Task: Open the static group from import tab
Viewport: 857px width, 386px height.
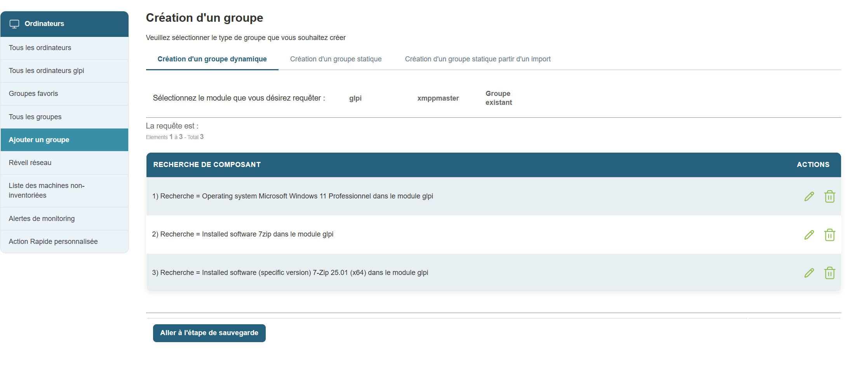Action: (477, 59)
